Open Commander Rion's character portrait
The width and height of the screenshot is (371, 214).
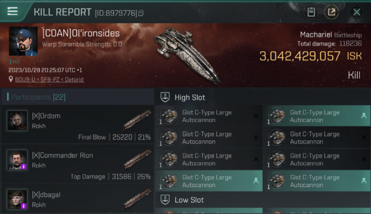17,160
